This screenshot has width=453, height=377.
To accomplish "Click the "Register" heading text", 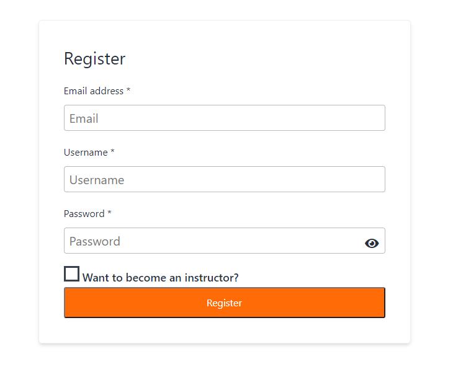I will (x=94, y=59).
